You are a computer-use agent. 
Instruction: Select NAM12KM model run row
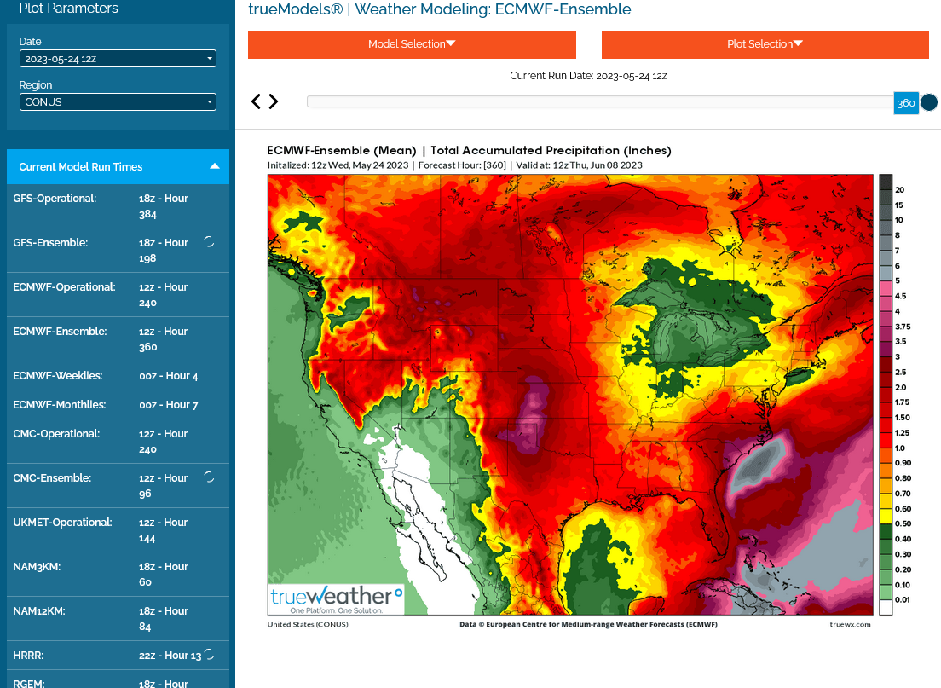click(118, 619)
